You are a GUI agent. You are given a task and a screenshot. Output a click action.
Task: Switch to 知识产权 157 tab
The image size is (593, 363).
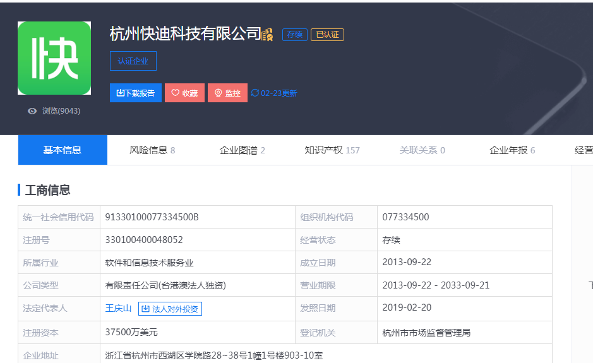coord(332,150)
